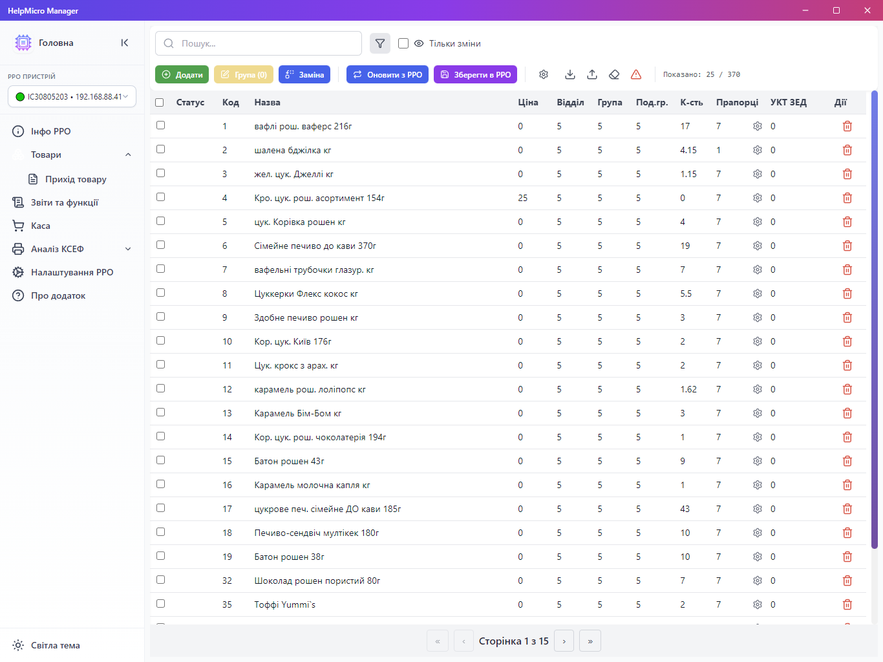Collapse the 'Товари' menu chevron
883x662 pixels.
click(x=128, y=155)
